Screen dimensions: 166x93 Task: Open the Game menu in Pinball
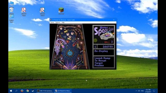coord(52,22)
